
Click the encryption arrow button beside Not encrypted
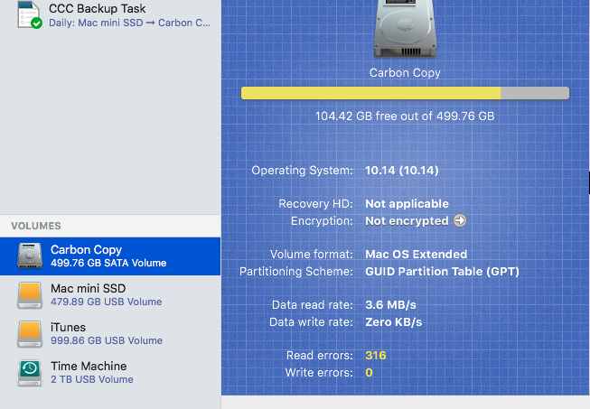tap(460, 220)
